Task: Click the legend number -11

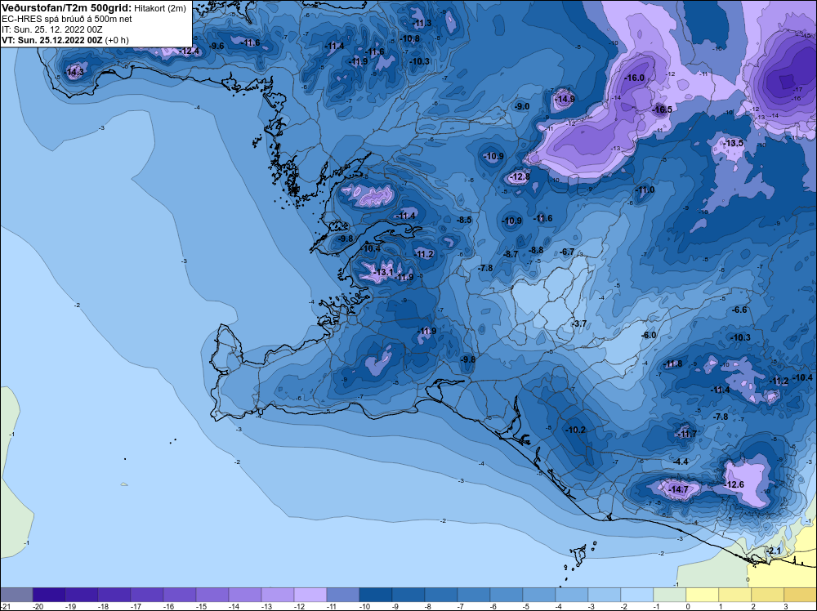Action: pos(332,606)
